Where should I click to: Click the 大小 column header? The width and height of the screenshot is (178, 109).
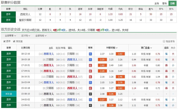point(173,48)
